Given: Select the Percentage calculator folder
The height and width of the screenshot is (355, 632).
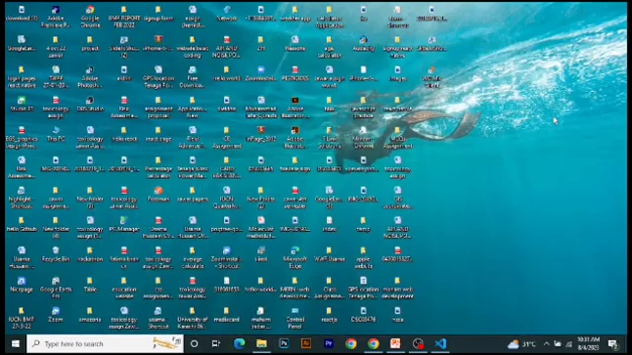Looking at the screenshot, I should [x=158, y=167].
